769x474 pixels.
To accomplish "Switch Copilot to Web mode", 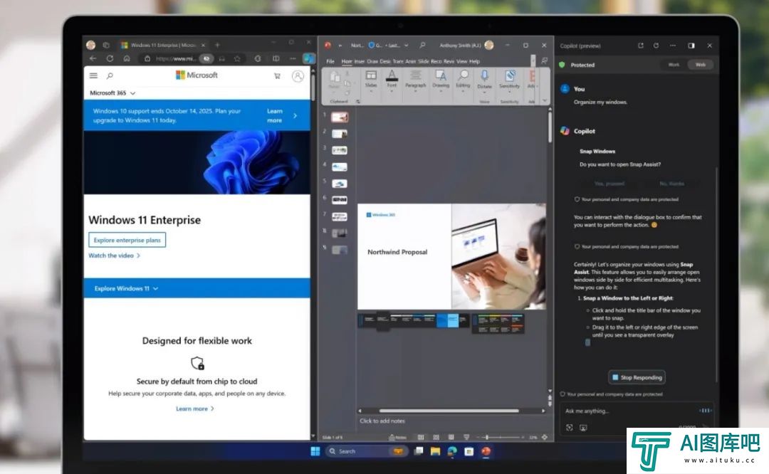I will coord(701,65).
